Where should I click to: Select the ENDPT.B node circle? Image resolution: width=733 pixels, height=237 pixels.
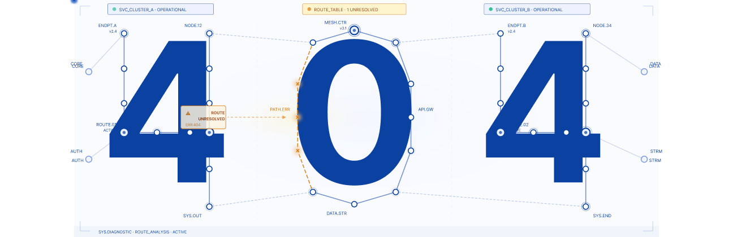[500, 34]
